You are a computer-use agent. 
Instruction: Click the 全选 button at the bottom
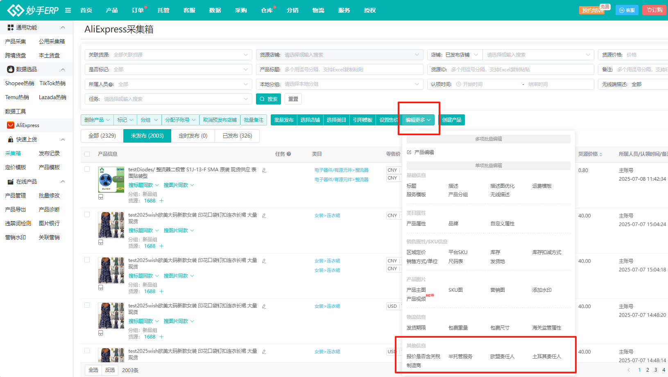93,370
